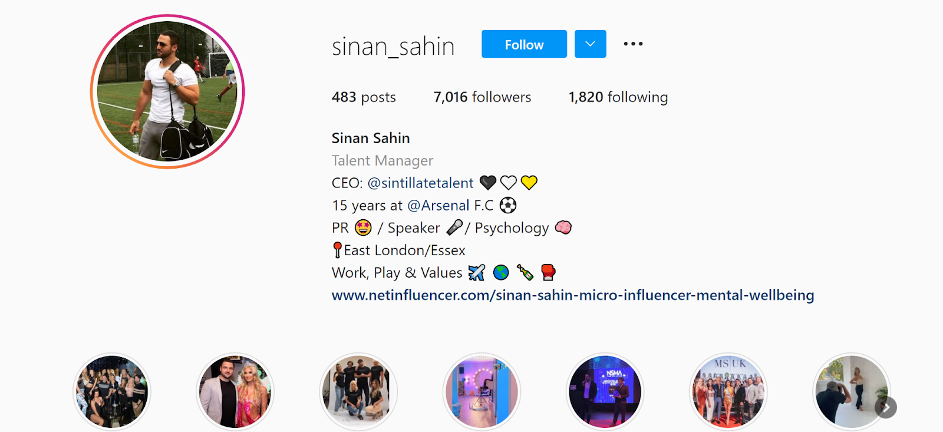
Task: Follow the sinan_sahin account
Action: 524,44
